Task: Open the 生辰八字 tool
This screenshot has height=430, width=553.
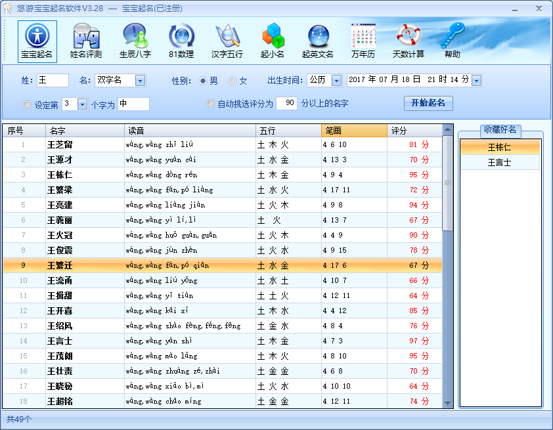Action: (133, 39)
